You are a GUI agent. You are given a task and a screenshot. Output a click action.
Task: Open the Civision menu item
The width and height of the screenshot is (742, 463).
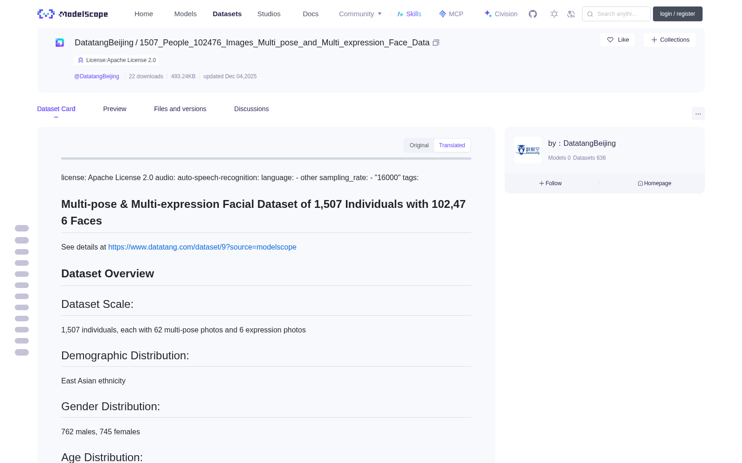click(501, 14)
